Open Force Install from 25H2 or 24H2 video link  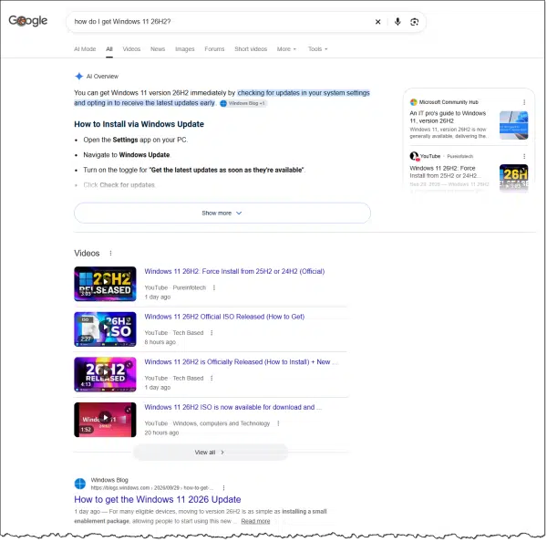click(x=234, y=271)
